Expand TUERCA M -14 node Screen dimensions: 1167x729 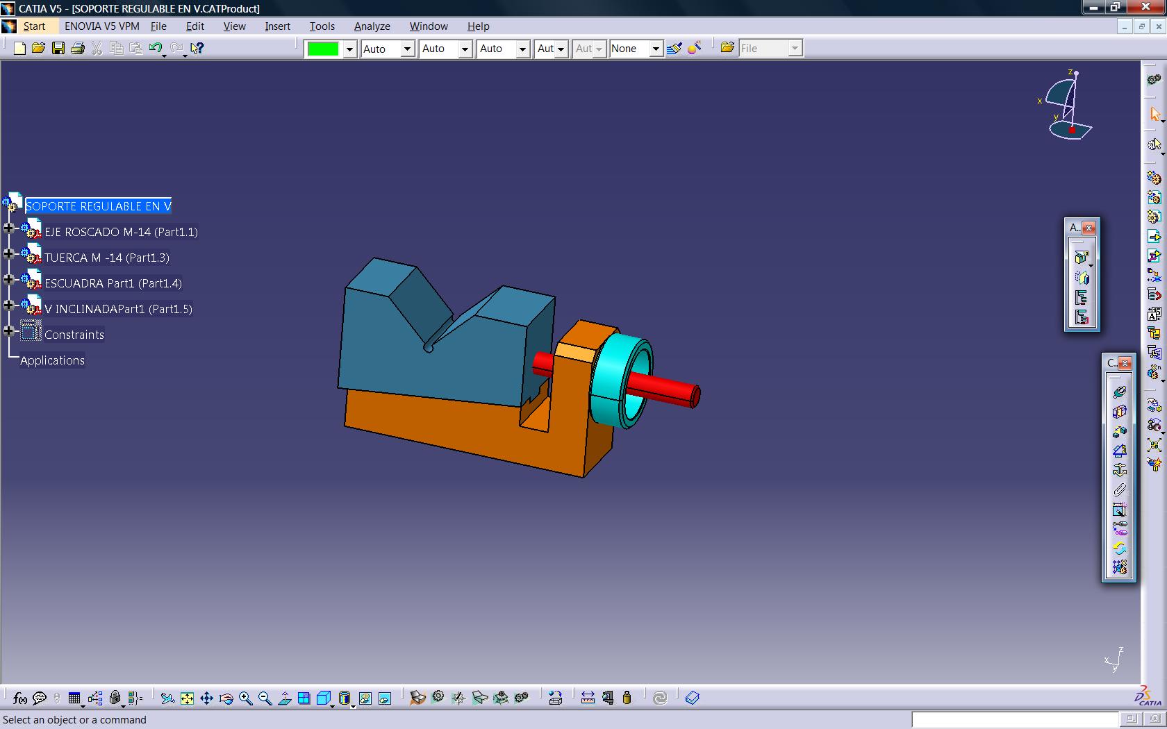(9, 253)
